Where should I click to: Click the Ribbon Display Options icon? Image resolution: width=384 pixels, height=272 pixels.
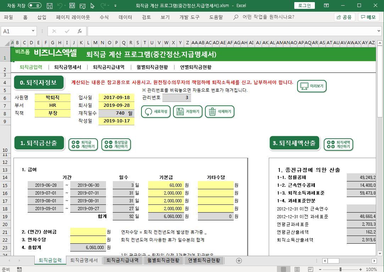326,5
